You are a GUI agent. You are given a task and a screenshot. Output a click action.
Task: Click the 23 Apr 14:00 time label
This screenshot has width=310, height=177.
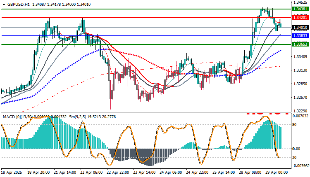coord(145,172)
